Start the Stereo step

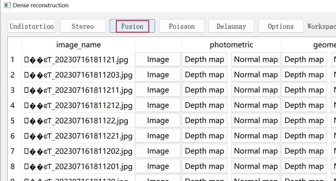pos(83,26)
